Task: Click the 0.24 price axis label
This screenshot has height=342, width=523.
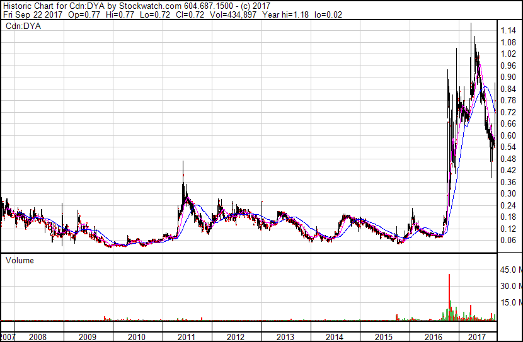Action: tap(509, 206)
